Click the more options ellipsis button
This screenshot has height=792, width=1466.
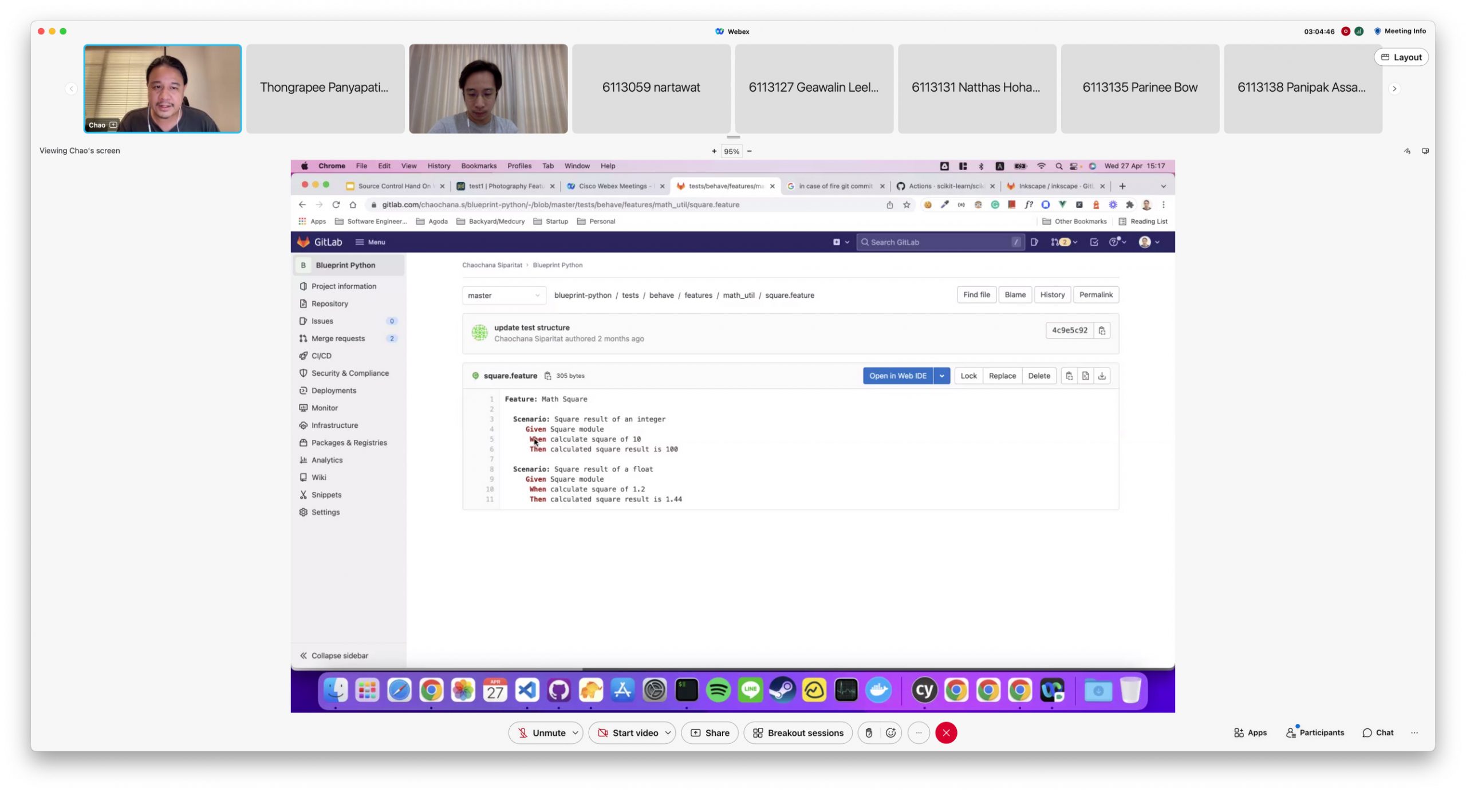(x=919, y=732)
